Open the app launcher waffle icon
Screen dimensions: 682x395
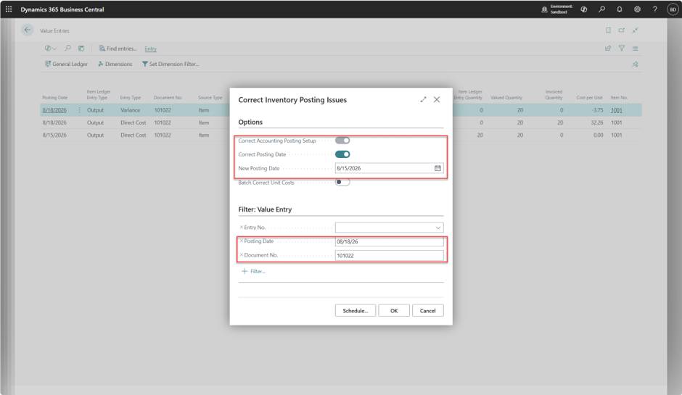coord(9,9)
